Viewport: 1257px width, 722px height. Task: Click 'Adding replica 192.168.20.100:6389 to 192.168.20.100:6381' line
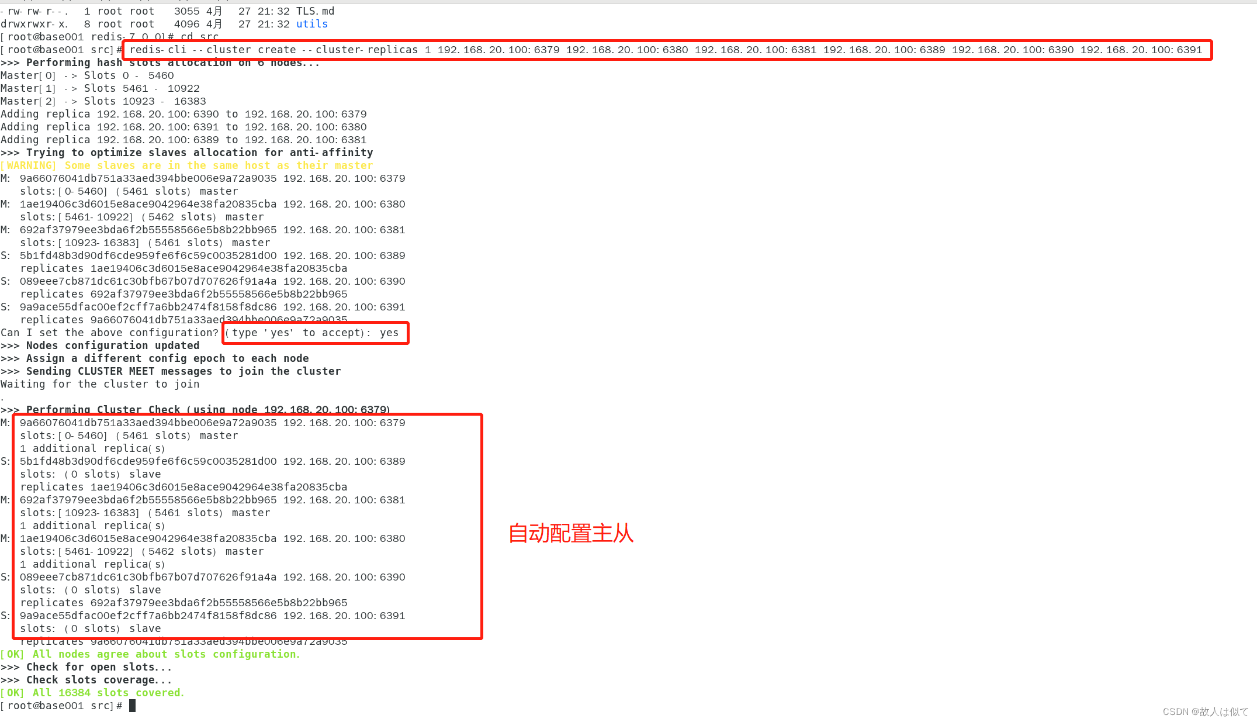pyautogui.click(x=183, y=140)
